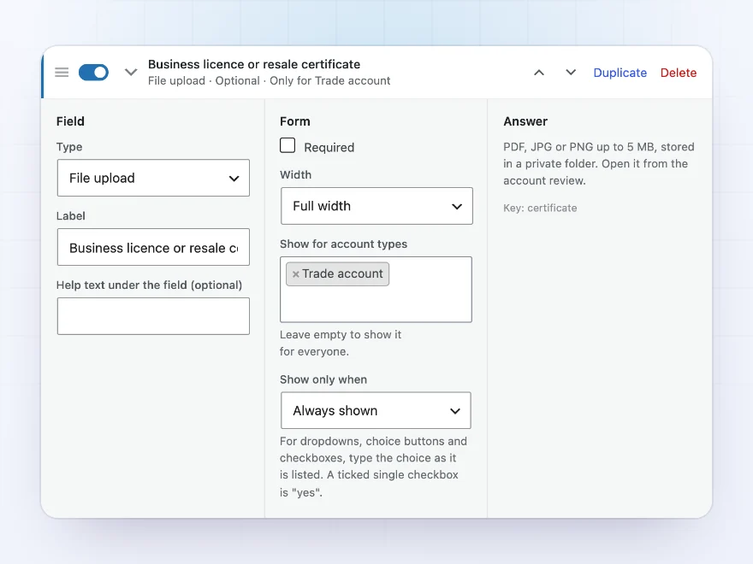The width and height of the screenshot is (753, 564).
Task: Duplicate this field
Action: click(620, 73)
